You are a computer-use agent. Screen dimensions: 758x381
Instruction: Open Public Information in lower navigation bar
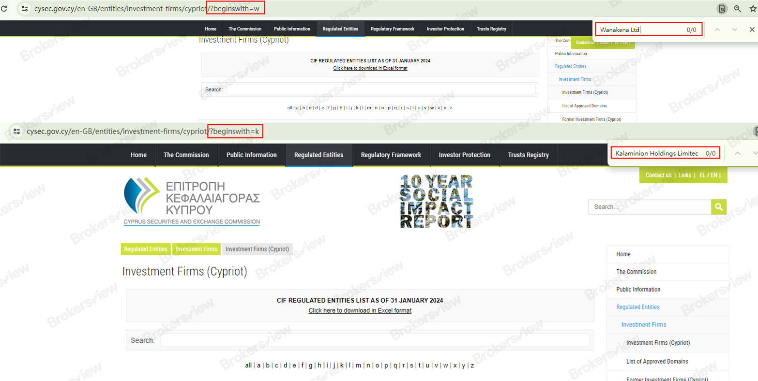(x=252, y=155)
